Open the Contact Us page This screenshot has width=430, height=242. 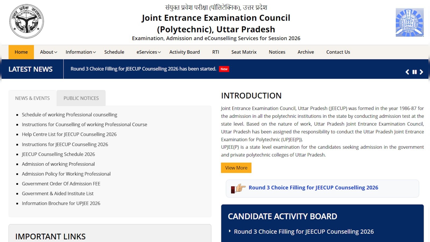(338, 52)
